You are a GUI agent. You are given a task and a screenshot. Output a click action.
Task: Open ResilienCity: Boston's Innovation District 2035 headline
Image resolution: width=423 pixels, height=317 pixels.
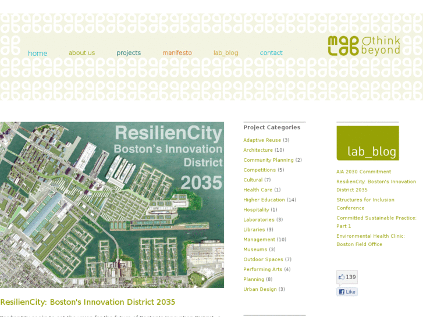pyautogui.click(x=88, y=302)
